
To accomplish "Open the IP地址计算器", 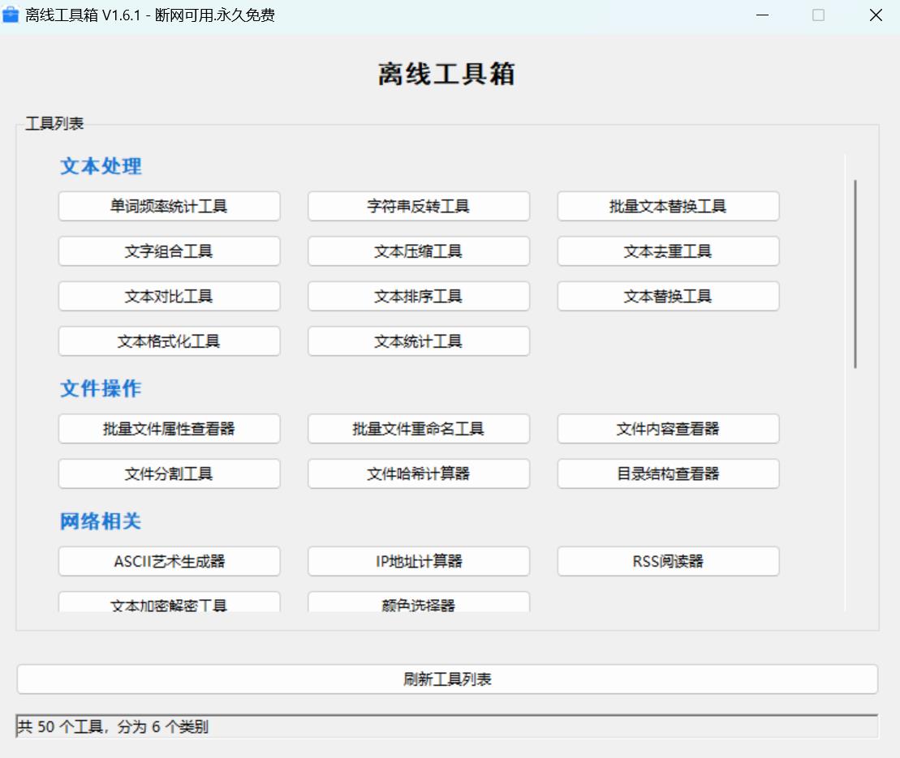I will (x=418, y=561).
